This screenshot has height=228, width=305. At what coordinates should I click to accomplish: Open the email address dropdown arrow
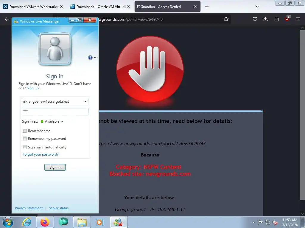[85, 102]
